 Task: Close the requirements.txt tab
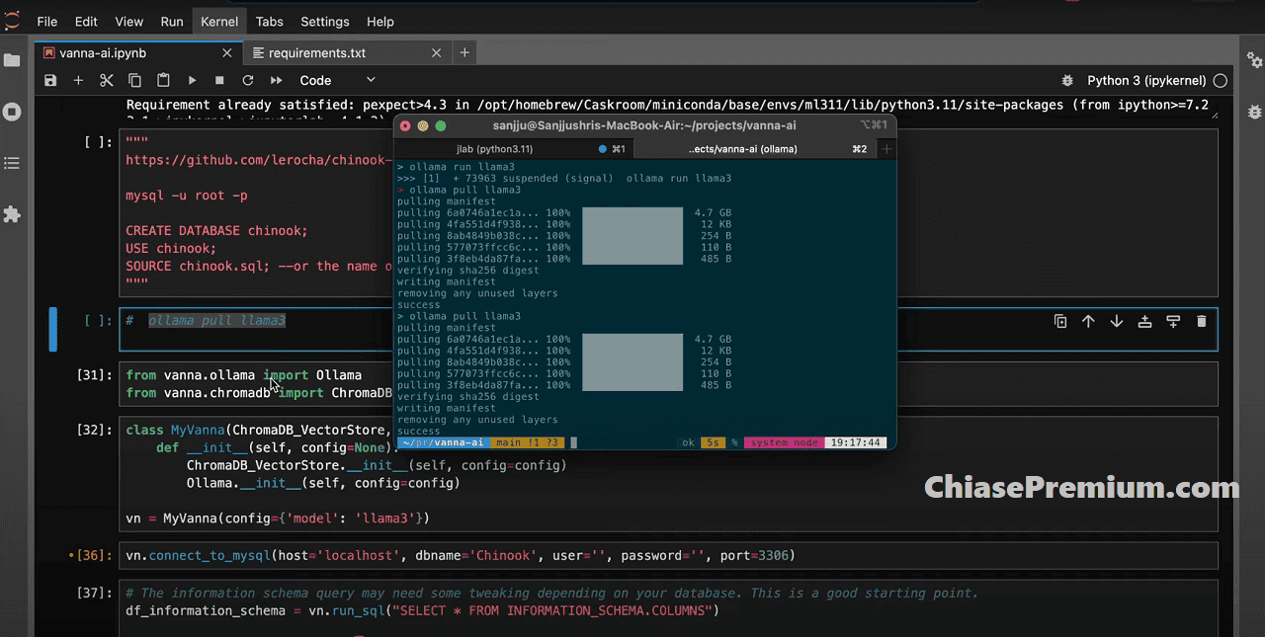point(436,53)
